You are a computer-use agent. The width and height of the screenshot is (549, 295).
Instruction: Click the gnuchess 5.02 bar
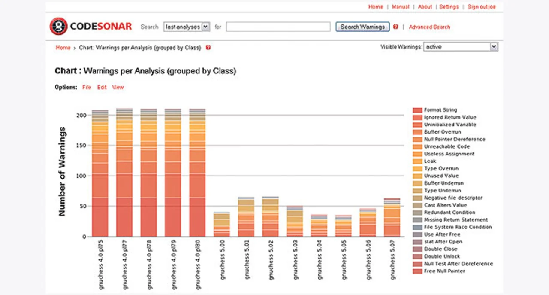(270, 217)
